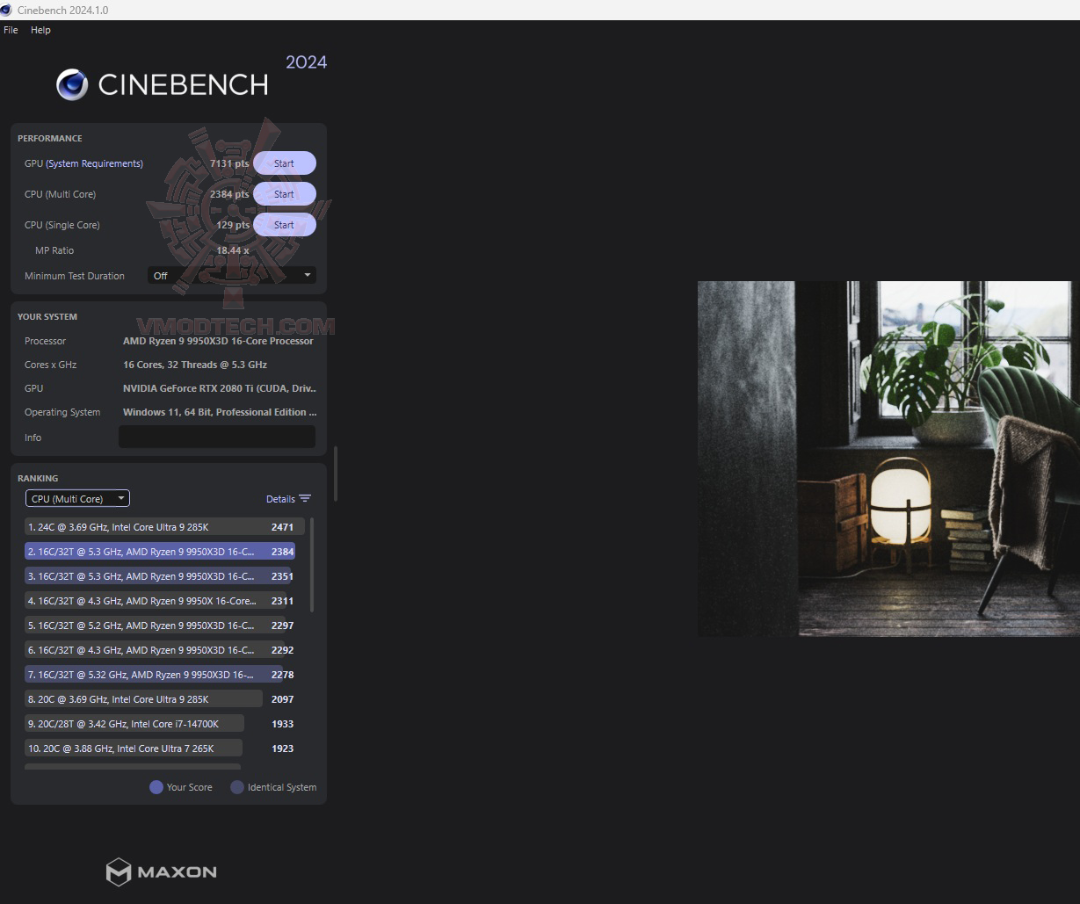1080x904 pixels.
Task: Click the Cinebench sphere logo icon
Action: (72, 84)
